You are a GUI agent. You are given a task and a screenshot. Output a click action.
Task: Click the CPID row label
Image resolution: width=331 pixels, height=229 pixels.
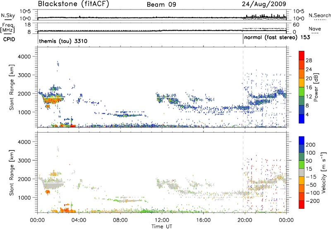click(x=9, y=39)
